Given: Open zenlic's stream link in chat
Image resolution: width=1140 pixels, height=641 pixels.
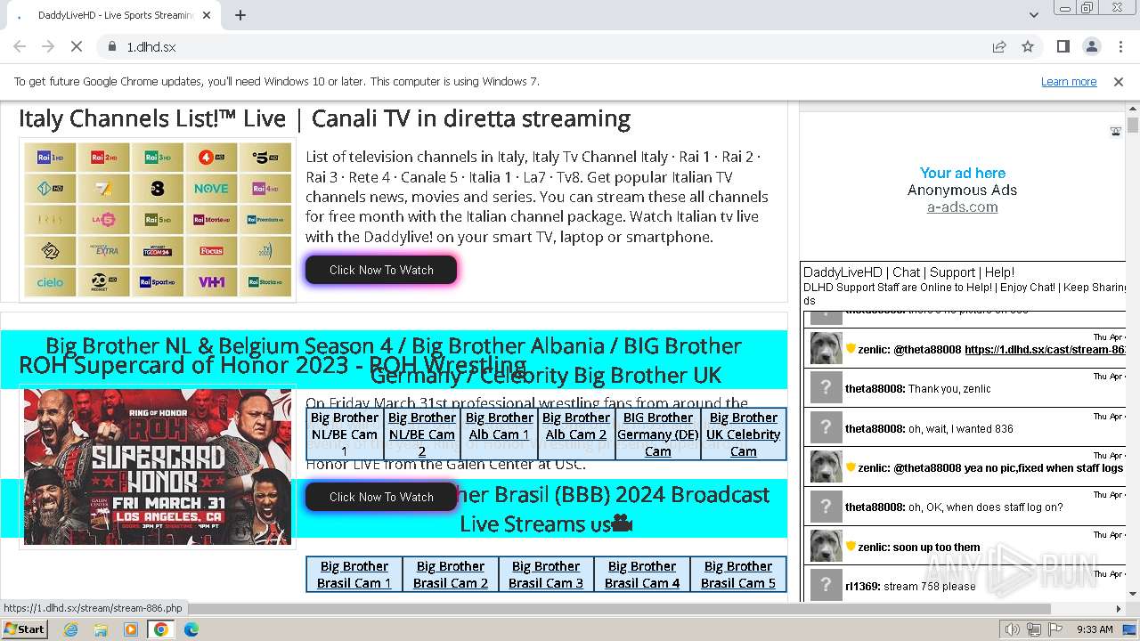Looking at the screenshot, I should point(1045,350).
